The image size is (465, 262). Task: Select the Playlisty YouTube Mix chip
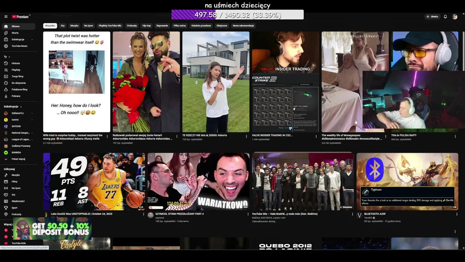[x=110, y=26]
